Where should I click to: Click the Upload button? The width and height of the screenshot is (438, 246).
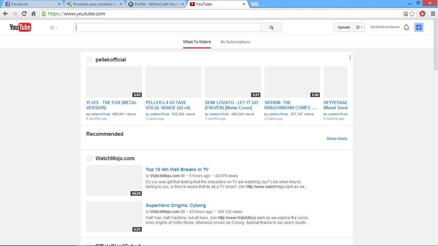click(344, 28)
